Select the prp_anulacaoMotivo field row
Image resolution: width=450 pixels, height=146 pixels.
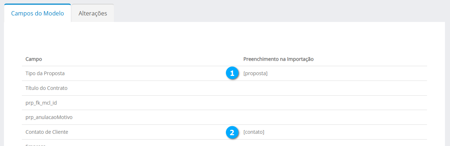tap(49, 118)
